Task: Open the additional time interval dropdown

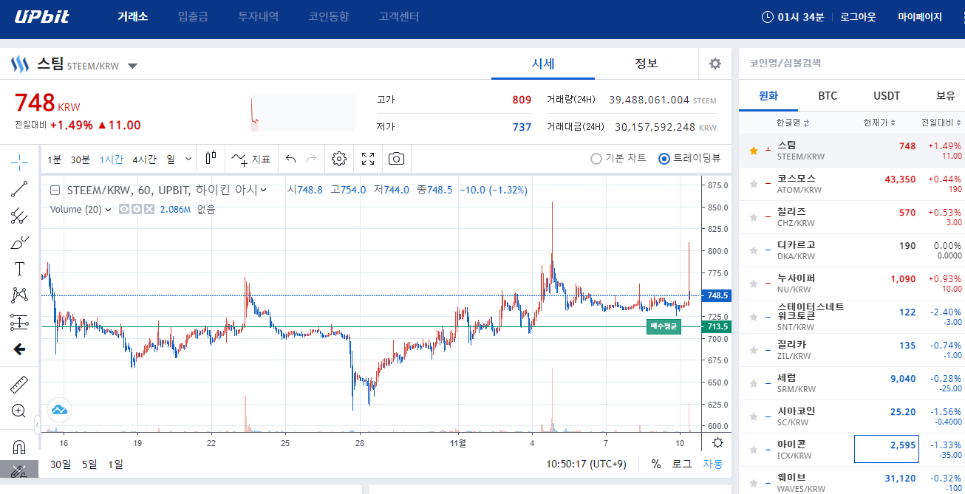Action: tap(188, 159)
